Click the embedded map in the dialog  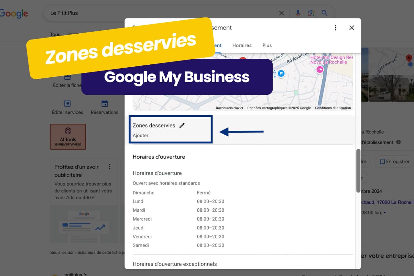point(243,82)
